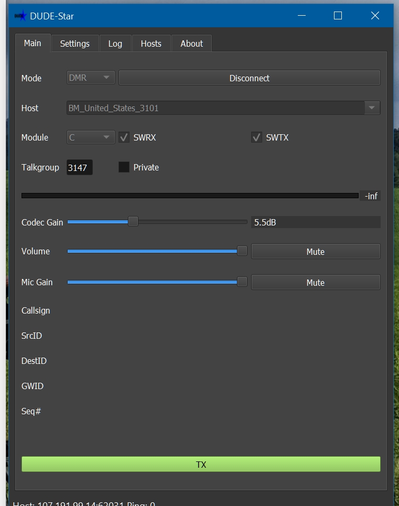Mute the Volume output
This screenshot has height=506, width=399.
[315, 252]
